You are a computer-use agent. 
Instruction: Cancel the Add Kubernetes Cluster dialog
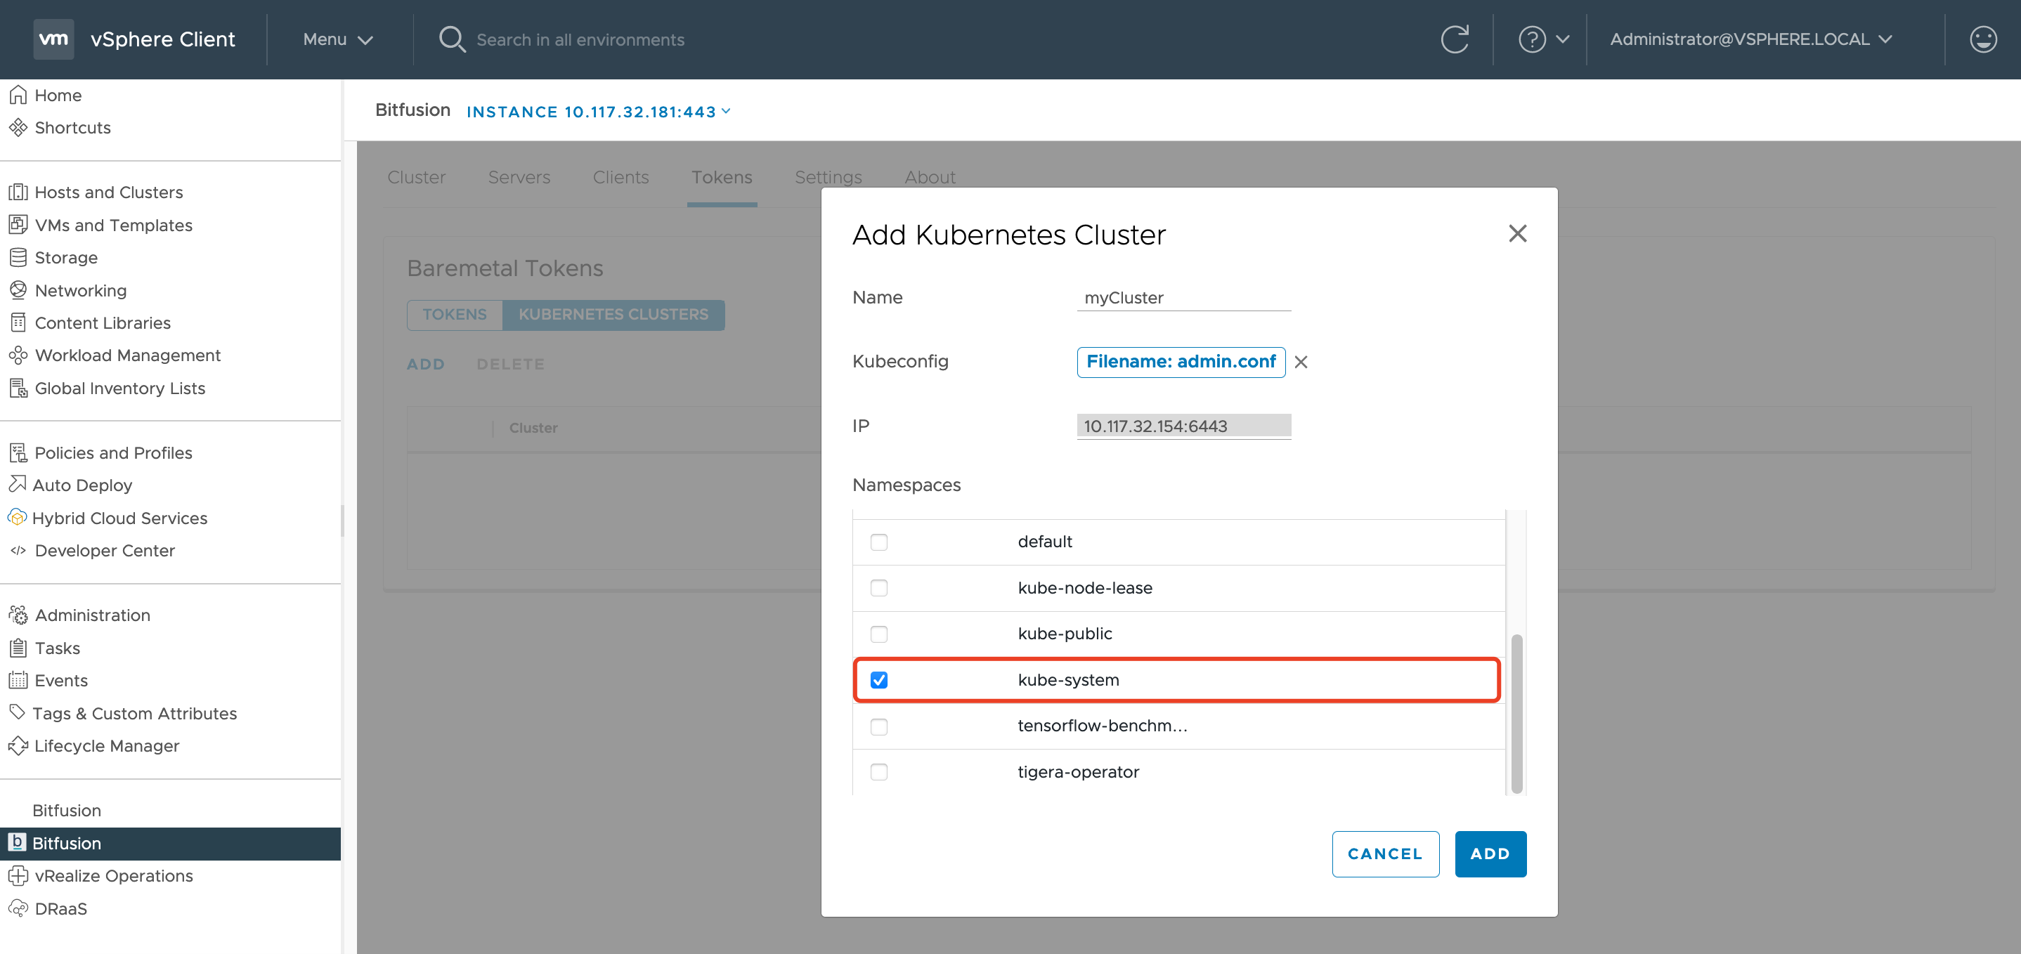1385,854
